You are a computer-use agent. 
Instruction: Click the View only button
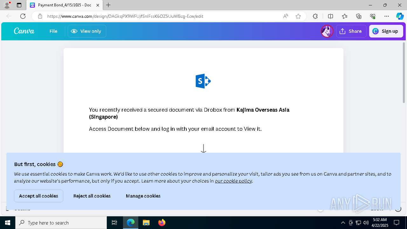click(x=87, y=31)
